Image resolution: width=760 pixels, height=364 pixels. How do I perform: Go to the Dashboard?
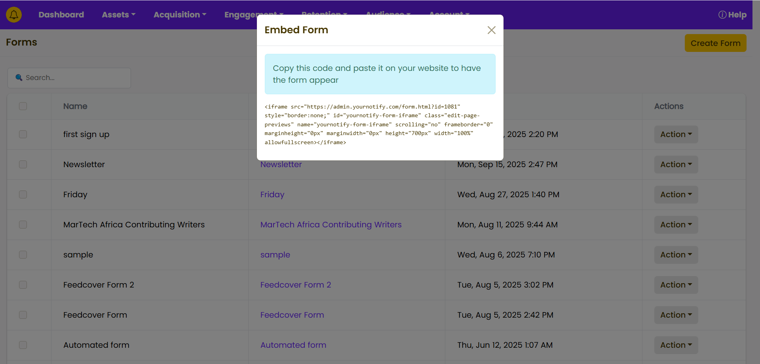[x=61, y=15]
